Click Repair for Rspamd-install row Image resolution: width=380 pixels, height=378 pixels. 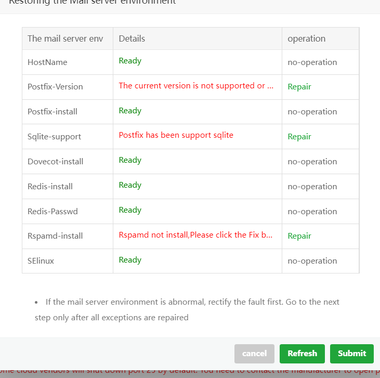[x=299, y=236]
